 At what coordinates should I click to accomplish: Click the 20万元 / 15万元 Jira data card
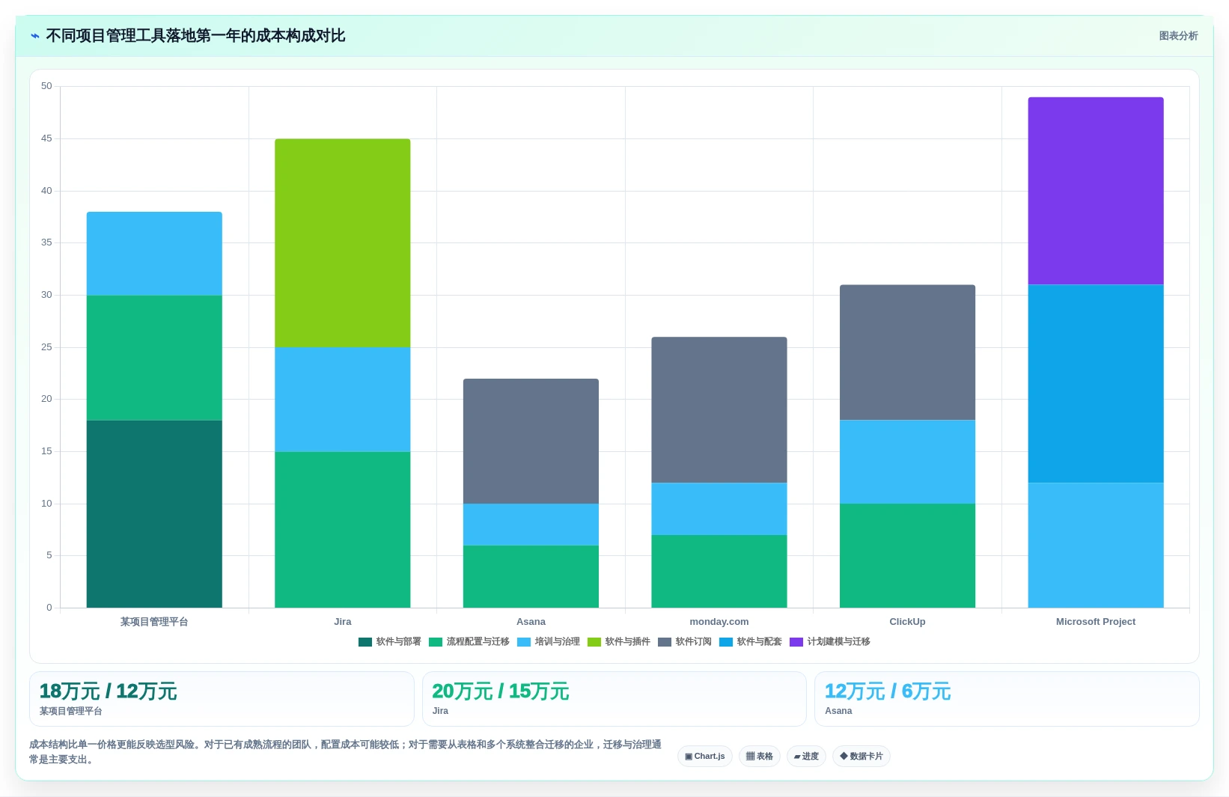click(x=614, y=699)
